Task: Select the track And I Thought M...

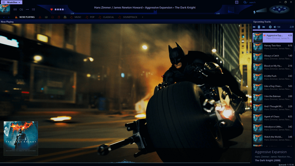Action: click(x=272, y=108)
